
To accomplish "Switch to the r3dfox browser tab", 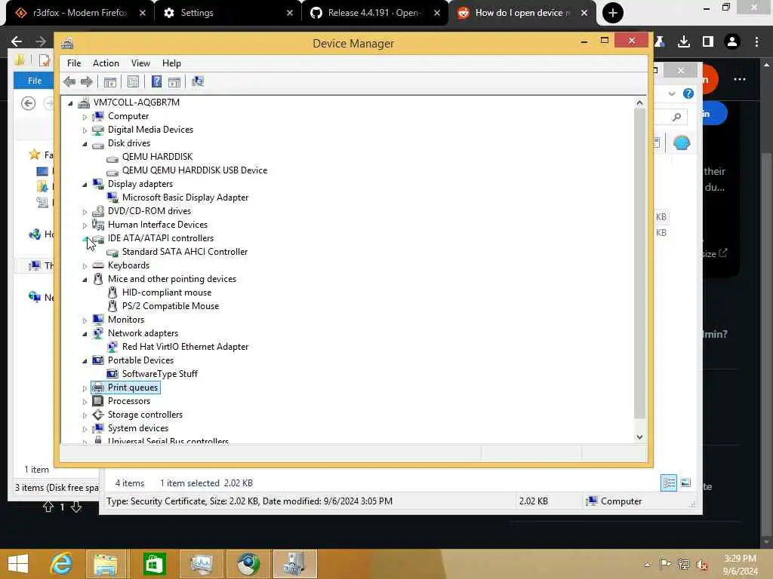I will [79, 13].
